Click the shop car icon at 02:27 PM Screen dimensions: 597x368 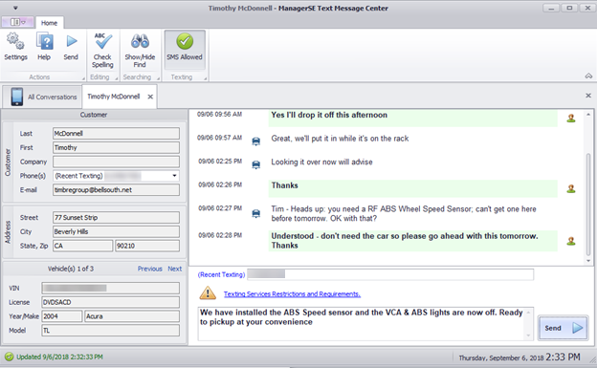(x=255, y=213)
